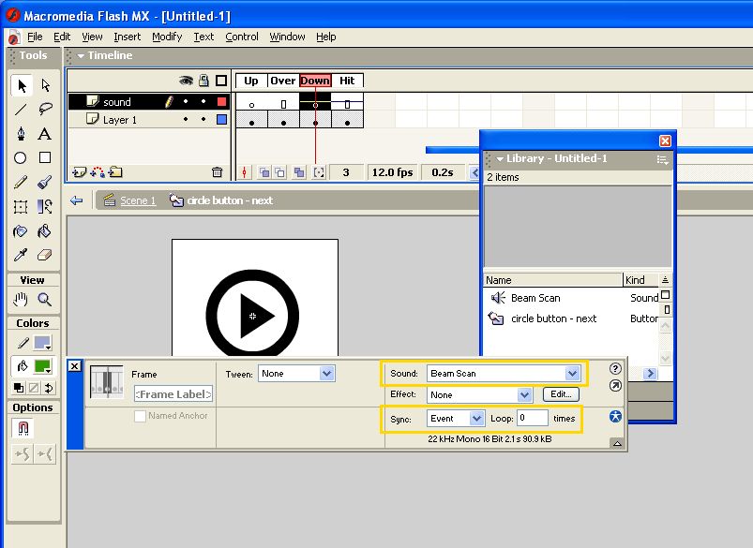Select the Arrow selection tool
The image size is (753, 548).
[22, 85]
